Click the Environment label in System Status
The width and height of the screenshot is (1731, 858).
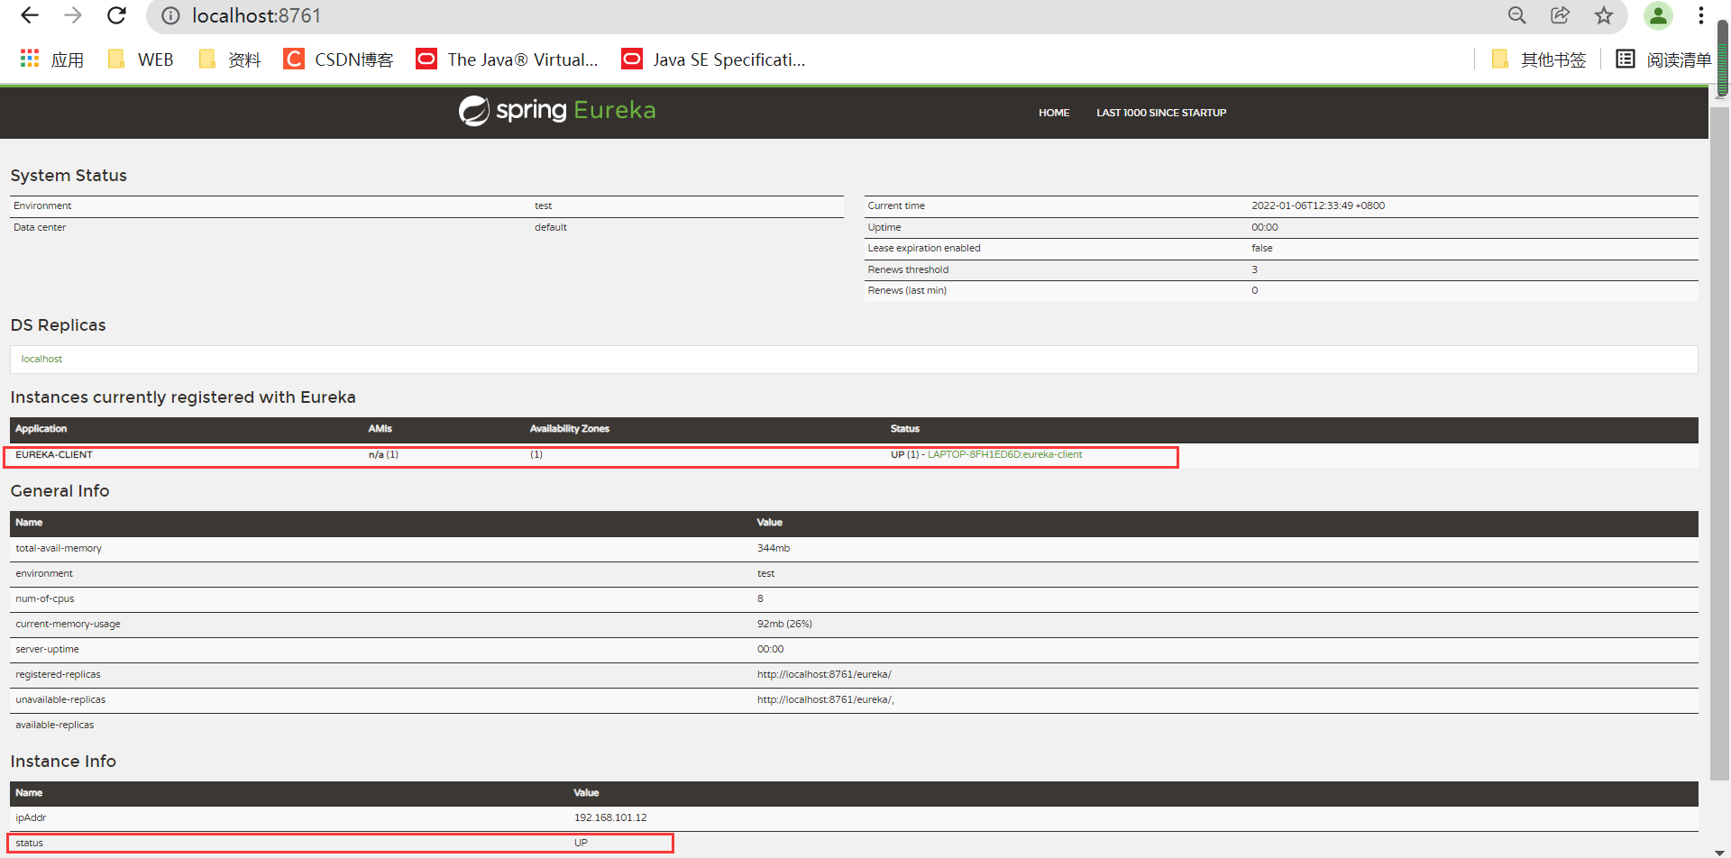(x=42, y=205)
